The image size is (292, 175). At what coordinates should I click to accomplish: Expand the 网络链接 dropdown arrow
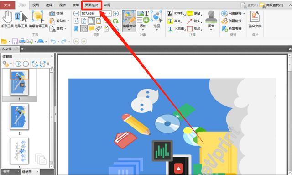click(x=244, y=13)
